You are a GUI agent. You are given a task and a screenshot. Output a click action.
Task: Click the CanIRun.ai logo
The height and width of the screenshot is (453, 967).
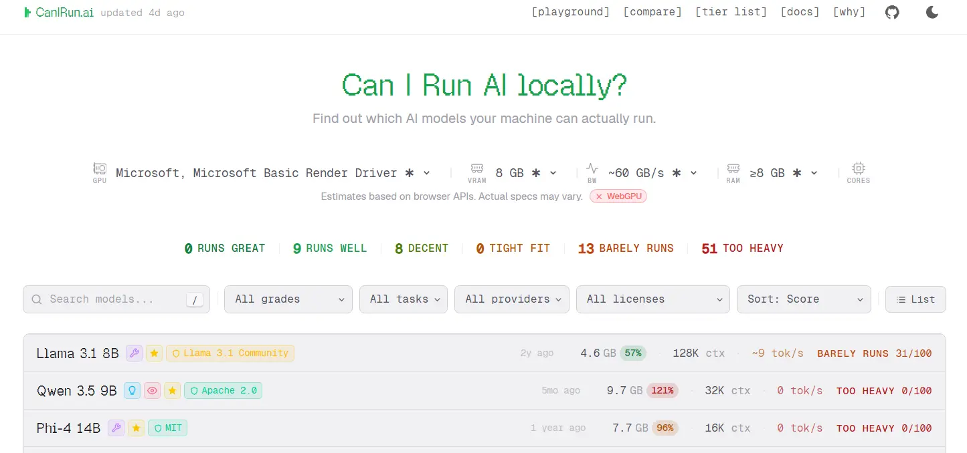(58, 13)
